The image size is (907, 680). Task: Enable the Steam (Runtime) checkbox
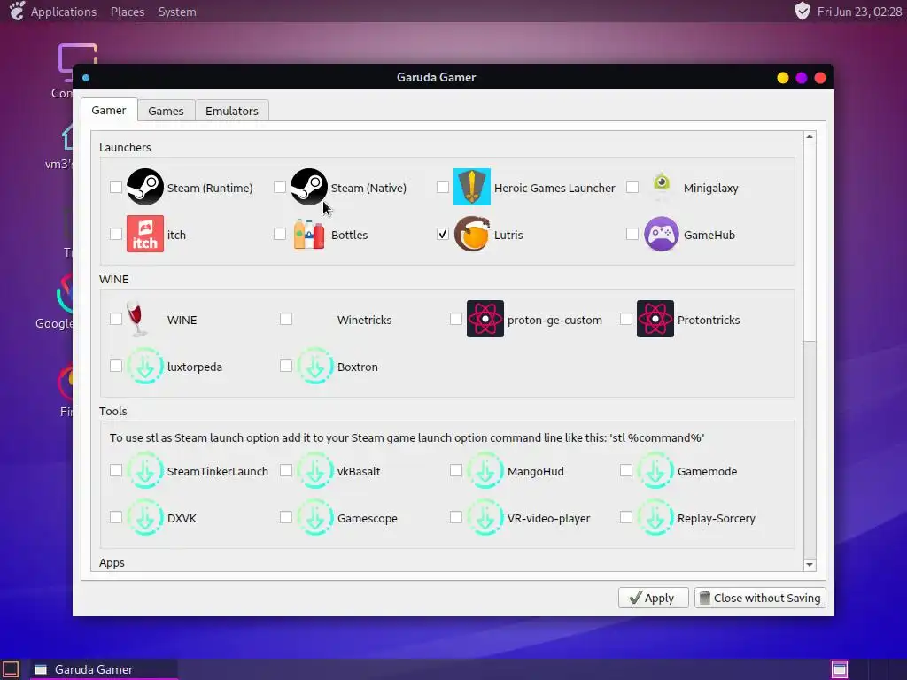tap(116, 187)
